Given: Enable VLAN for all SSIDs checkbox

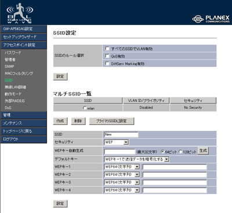Looking at the screenshot, I should coord(107,49).
